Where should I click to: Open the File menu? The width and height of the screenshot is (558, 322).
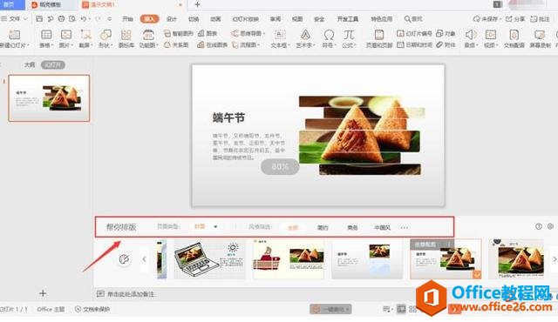[x=14, y=19]
